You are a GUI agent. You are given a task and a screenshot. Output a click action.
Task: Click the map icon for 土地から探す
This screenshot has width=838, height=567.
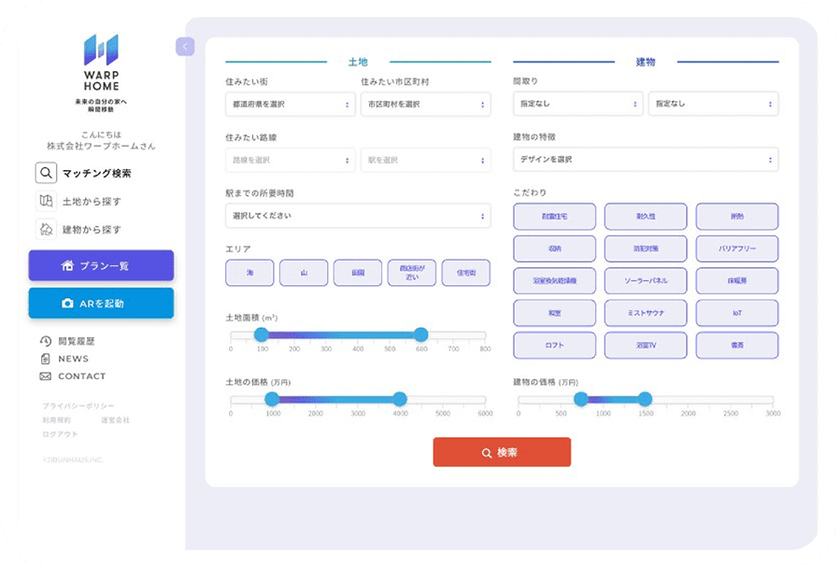[46, 201]
